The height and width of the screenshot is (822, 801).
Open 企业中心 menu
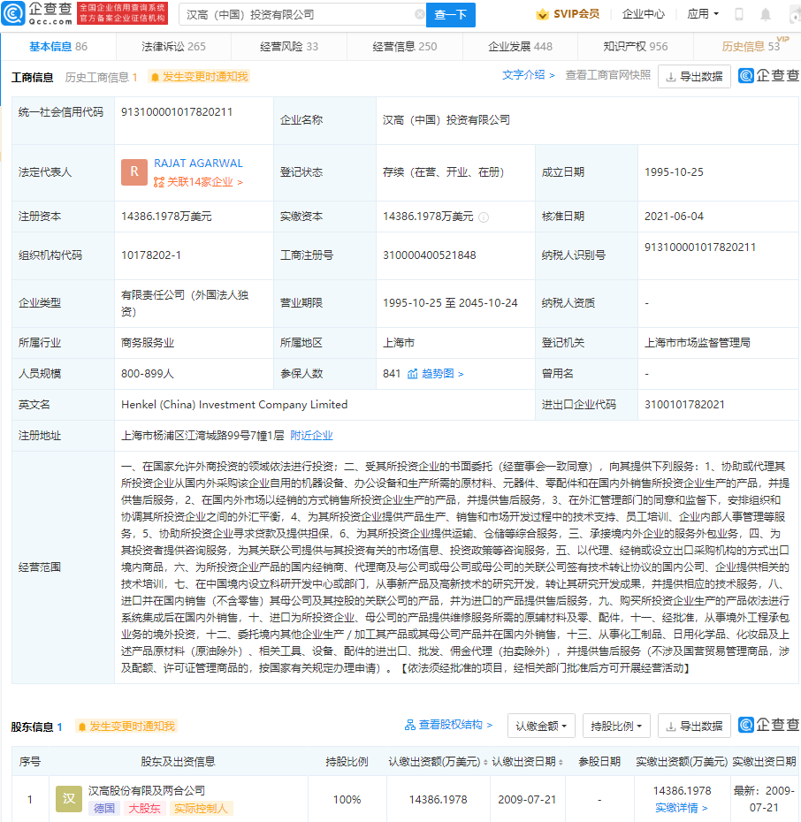[x=644, y=14]
